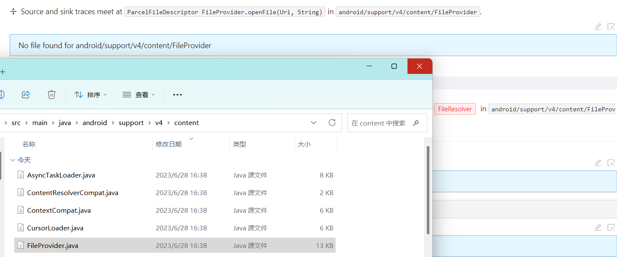
Task: Open the FileResolver link
Action: 455,109
